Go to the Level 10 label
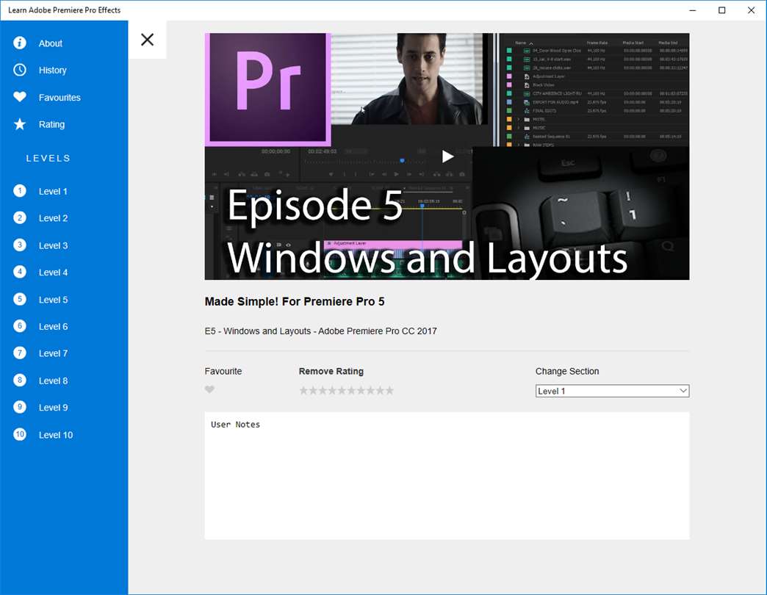Image resolution: width=767 pixels, height=595 pixels. coord(56,435)
